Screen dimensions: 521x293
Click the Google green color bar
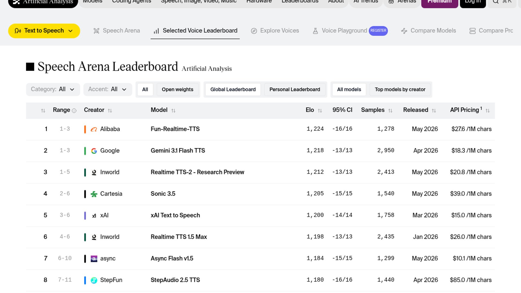[x=85, y=151]
